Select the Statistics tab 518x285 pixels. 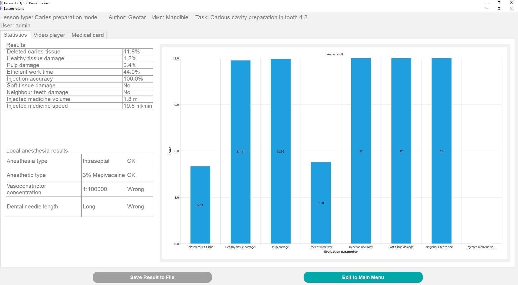click(15, 35)
